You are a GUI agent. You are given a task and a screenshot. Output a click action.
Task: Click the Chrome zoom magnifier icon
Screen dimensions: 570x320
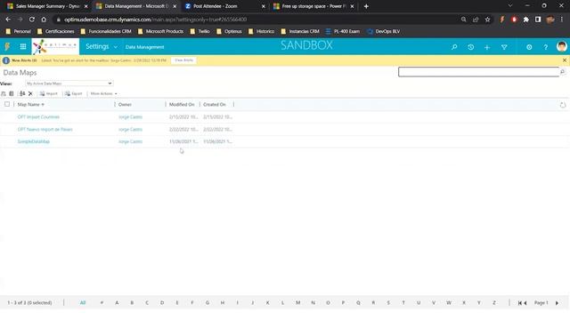coord(463,20)
